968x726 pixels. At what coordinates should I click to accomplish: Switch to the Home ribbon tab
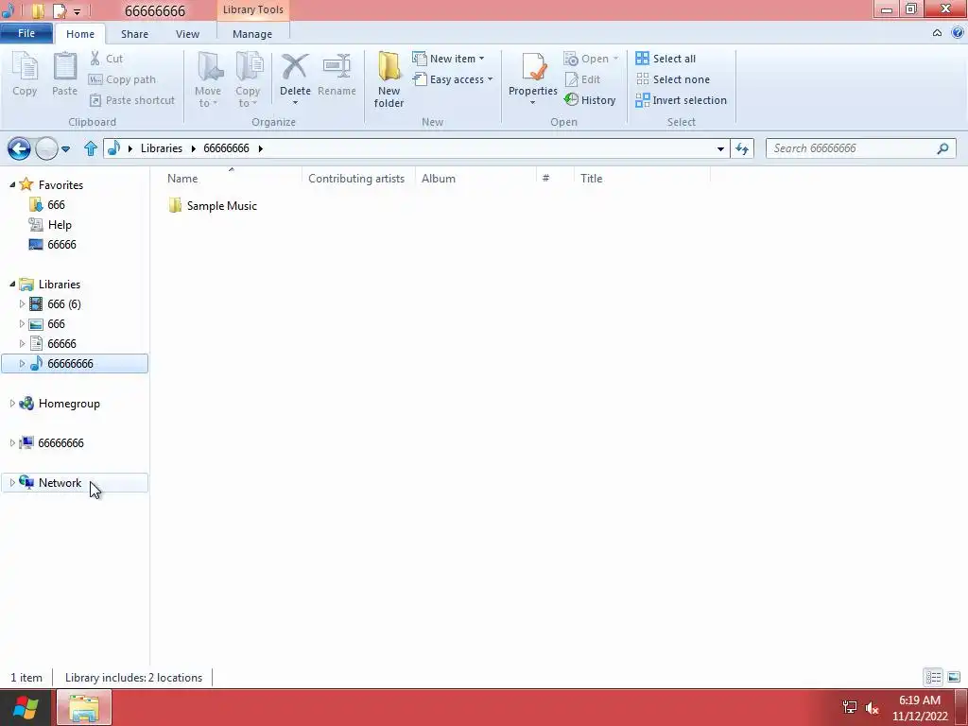click(80, 34)
